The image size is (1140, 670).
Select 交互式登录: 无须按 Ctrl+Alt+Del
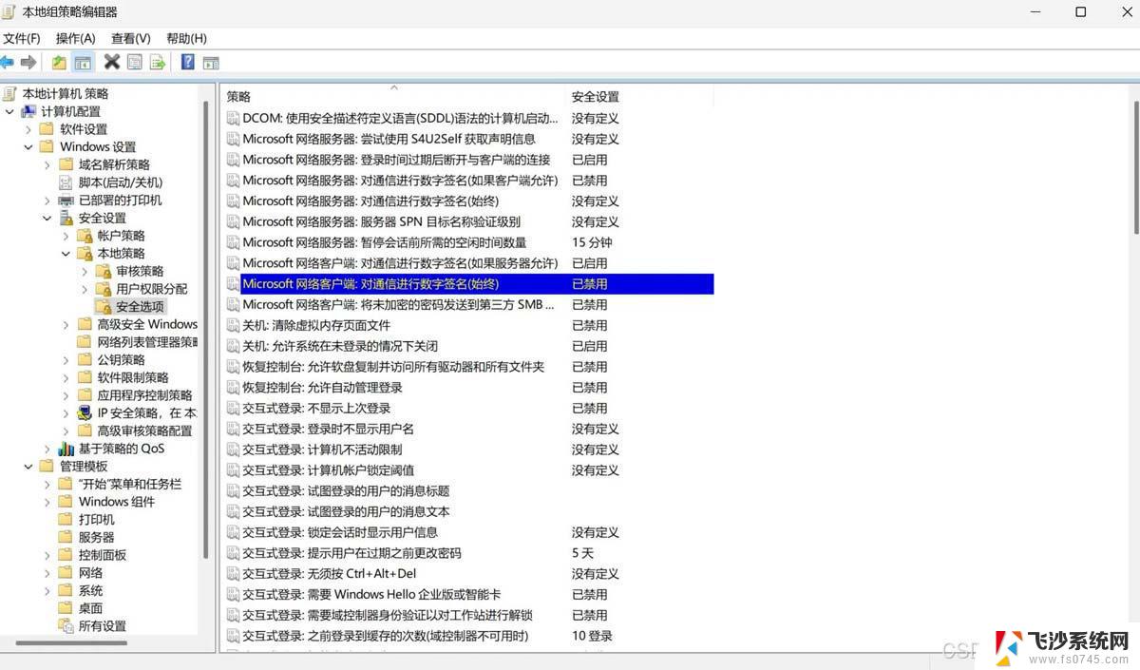pyautogui.click(x=329, y=574)
